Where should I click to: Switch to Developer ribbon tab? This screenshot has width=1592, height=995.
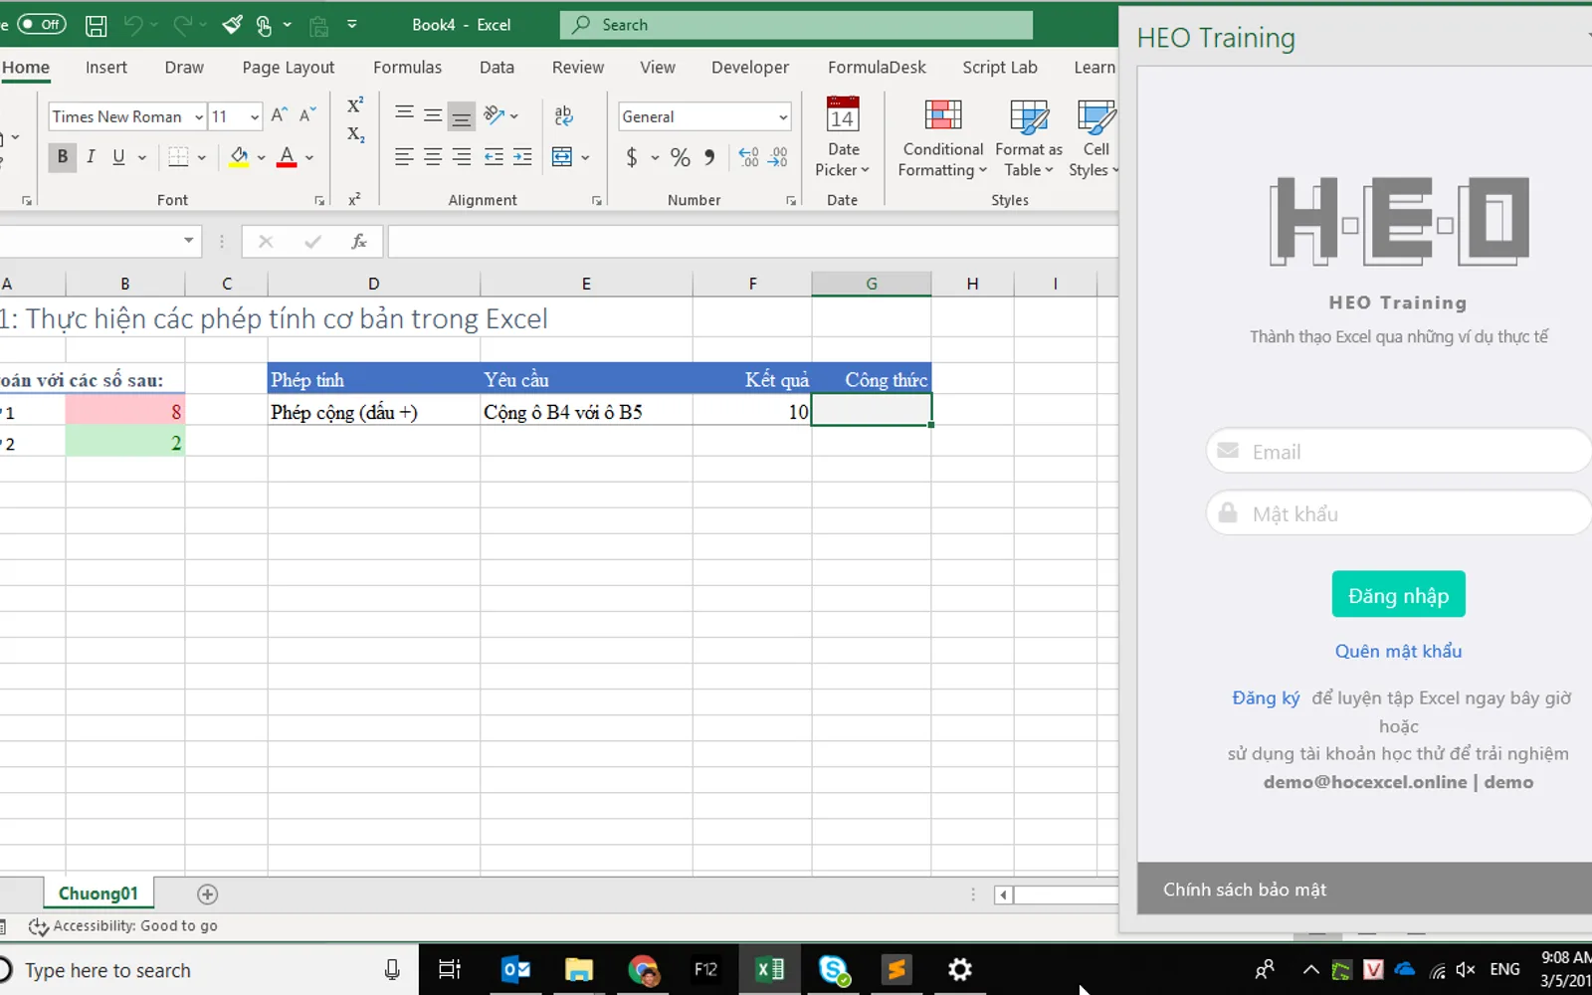(750, 67)
